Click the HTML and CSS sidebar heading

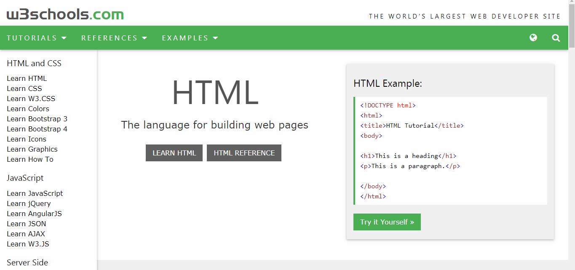point(34,63)
